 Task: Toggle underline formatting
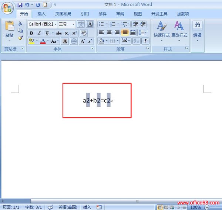pos(47,33)
